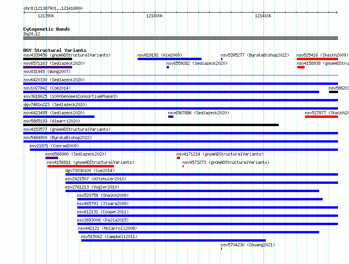Click the purple bar under nsv6566980
This screenshot has width=349, height=264.
click(x=52, y=158)
